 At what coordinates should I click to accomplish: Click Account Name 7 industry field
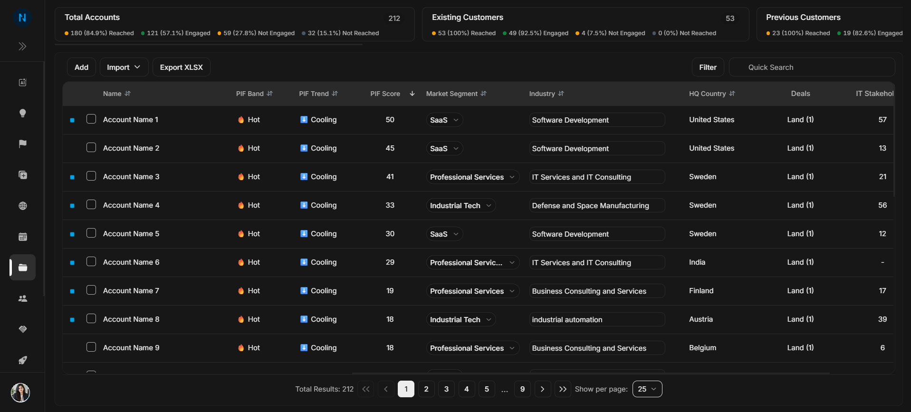pos(597,291)
